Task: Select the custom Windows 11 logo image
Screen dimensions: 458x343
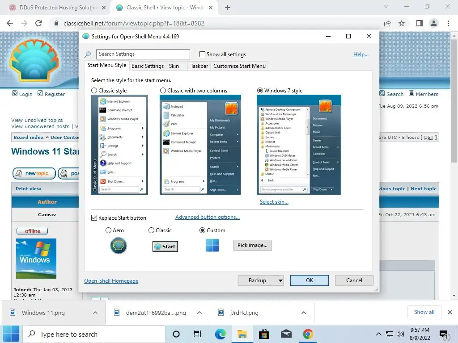Action: click(x=212, y=245)
